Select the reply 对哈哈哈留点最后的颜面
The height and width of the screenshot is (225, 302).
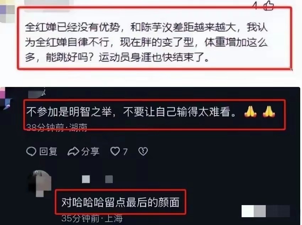click(x=120, y=202)
